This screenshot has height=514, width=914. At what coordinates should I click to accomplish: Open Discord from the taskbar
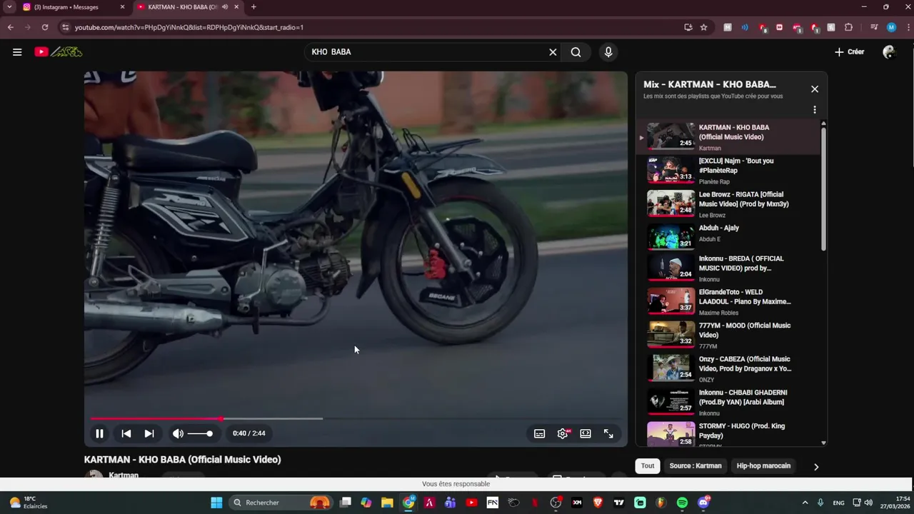(x=703, y=503)
